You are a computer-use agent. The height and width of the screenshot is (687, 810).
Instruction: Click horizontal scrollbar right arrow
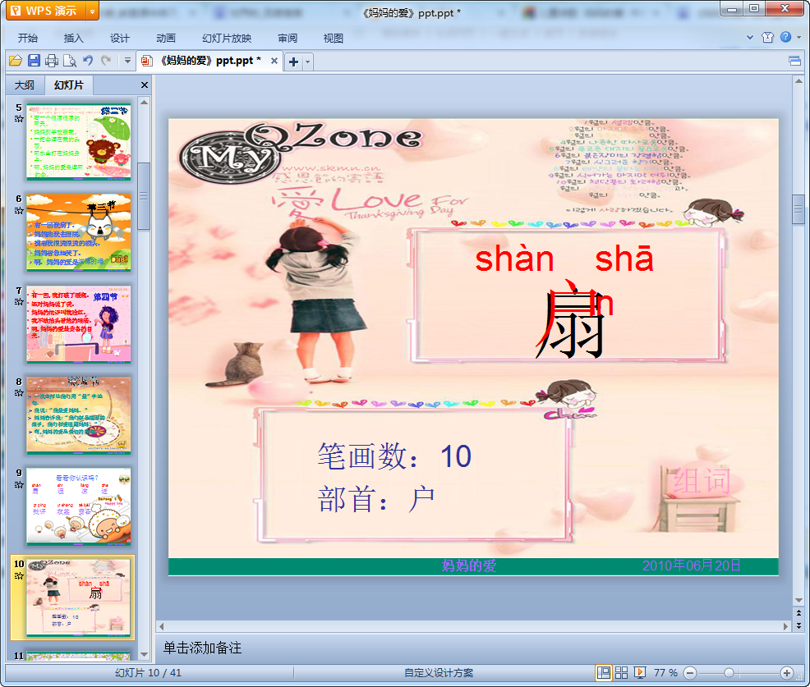[785, 626]
